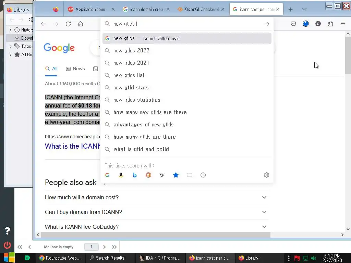
Task: Focus the address bar text field
Action: tap(187, 24)
